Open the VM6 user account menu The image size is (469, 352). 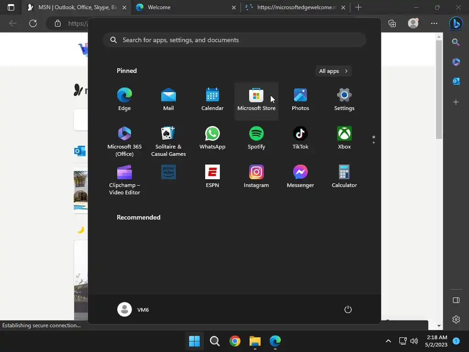pyautogui.click(x=133, y=309)
